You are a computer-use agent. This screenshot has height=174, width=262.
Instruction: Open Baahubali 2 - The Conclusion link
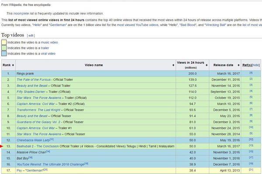[x=38, y=146]
